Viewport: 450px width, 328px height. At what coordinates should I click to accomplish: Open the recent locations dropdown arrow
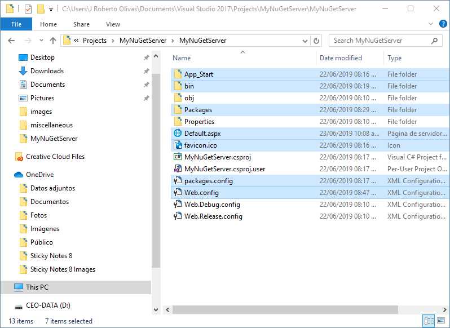[41, 41]
